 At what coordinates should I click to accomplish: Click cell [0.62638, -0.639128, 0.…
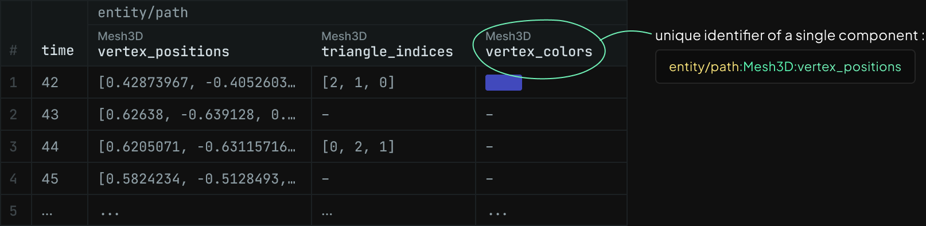[x=199, y=115]
